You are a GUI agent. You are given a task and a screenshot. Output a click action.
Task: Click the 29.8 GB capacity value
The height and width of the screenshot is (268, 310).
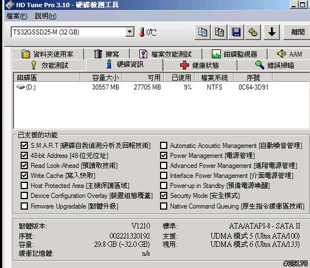click(x=122, y=244)
